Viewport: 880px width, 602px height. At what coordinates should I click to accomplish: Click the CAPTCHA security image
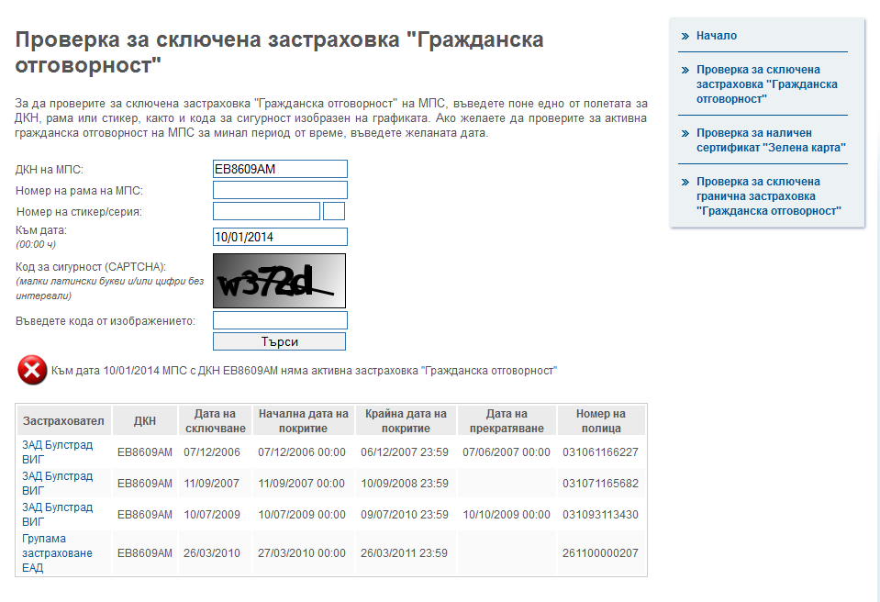tap(280, 281)
